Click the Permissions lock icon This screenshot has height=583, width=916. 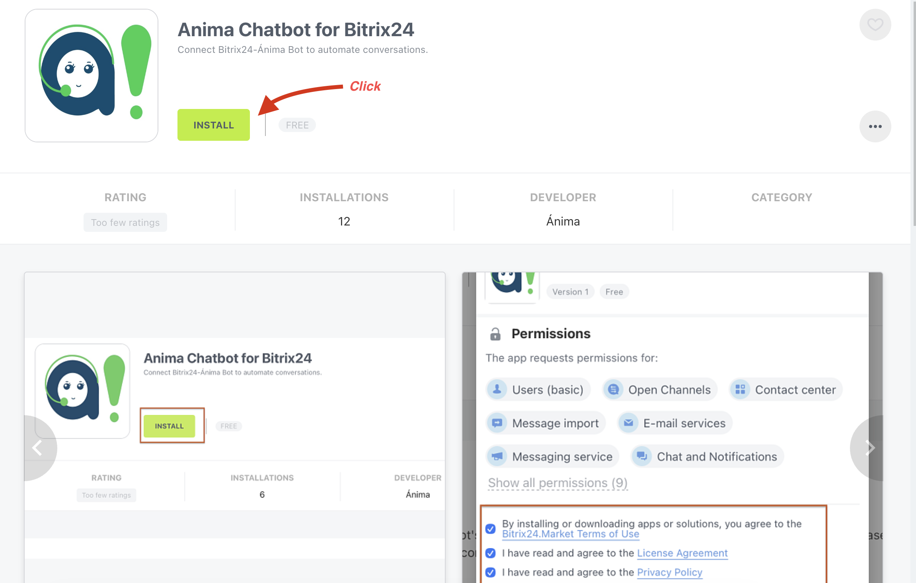pyautogui.click(x=495, y=334)
